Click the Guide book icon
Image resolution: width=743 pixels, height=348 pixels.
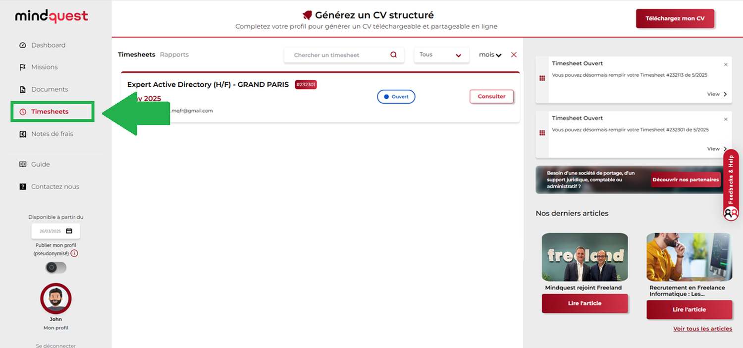pos(22,164)
